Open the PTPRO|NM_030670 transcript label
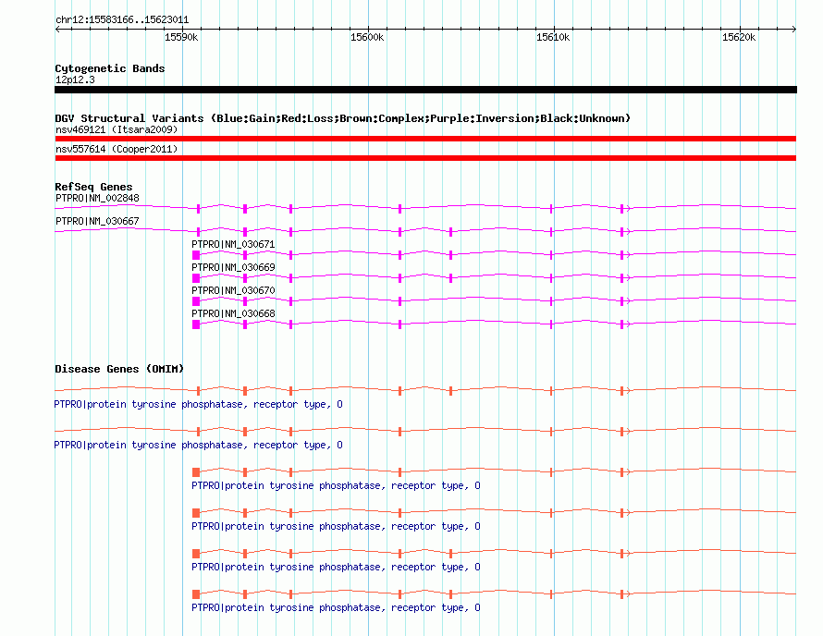 click(x=233, y=290)
